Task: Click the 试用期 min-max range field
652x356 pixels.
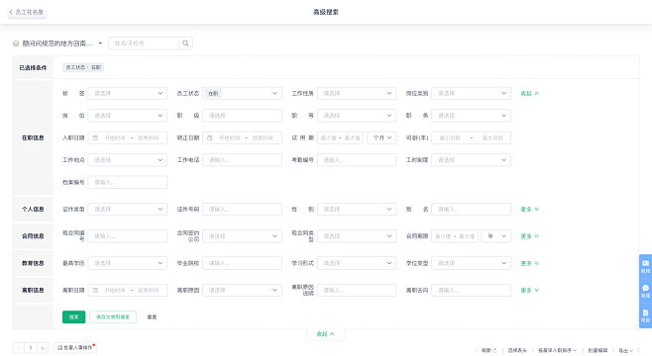Action: point(340,137)
